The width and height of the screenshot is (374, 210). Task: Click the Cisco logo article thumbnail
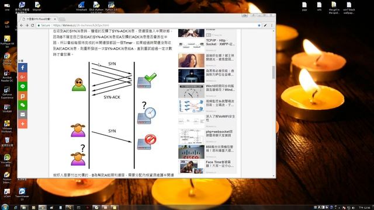tap(191, 152)
